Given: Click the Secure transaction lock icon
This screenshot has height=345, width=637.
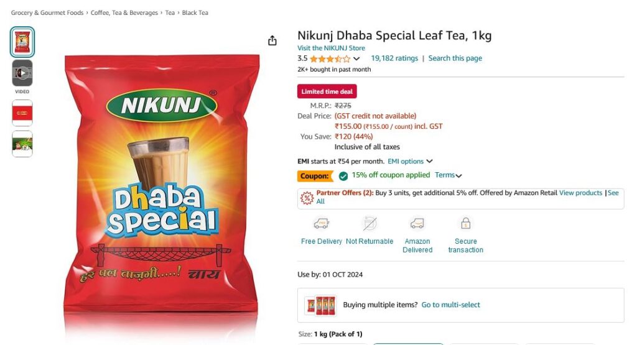Looking at the screenshot, I should coord(465,223).
